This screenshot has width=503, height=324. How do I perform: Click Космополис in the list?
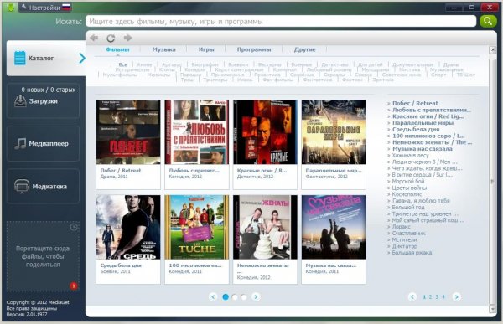407,194
